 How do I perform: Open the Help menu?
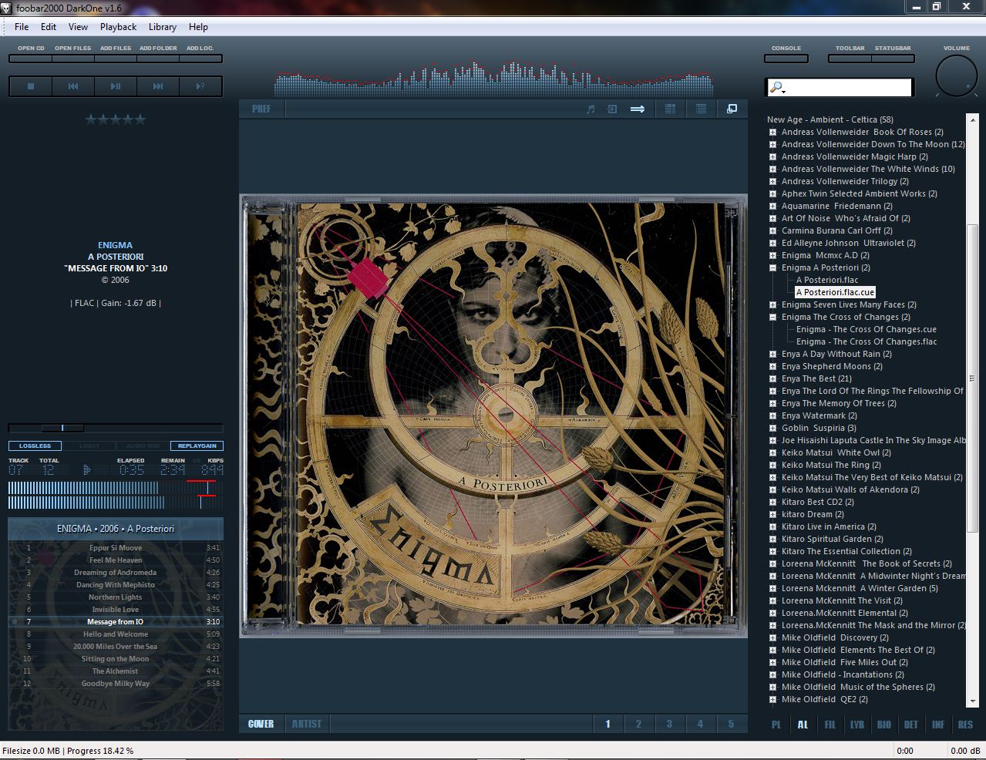point(198,27)
